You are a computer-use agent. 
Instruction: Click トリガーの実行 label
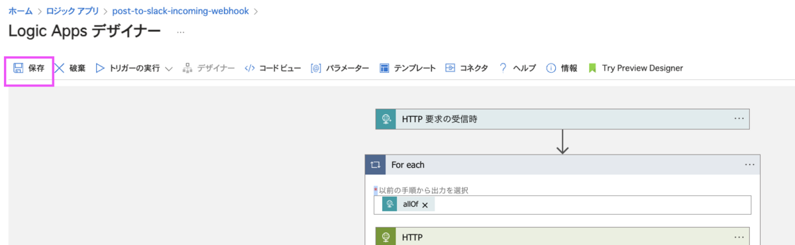coord(134,68)
